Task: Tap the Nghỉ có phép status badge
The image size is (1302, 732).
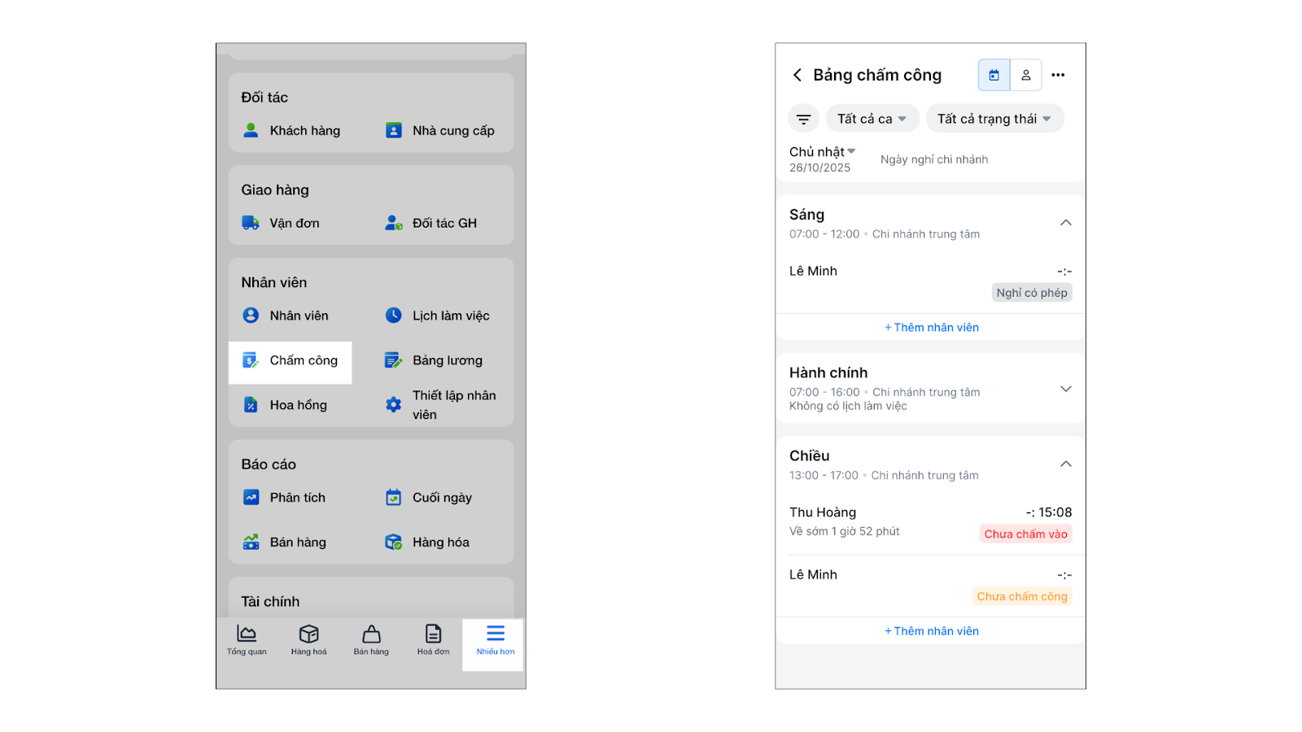Action: click(1032, 293)
